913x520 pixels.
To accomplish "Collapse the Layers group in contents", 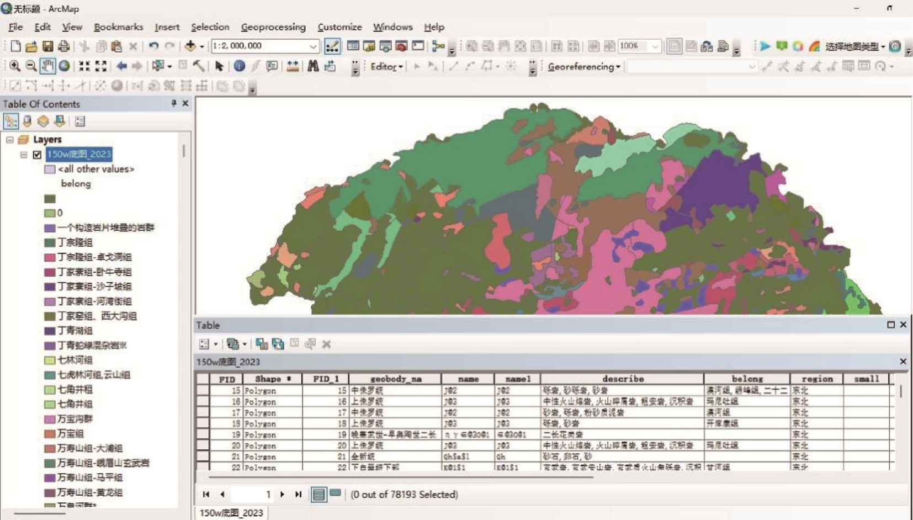I will coord(10,140).
